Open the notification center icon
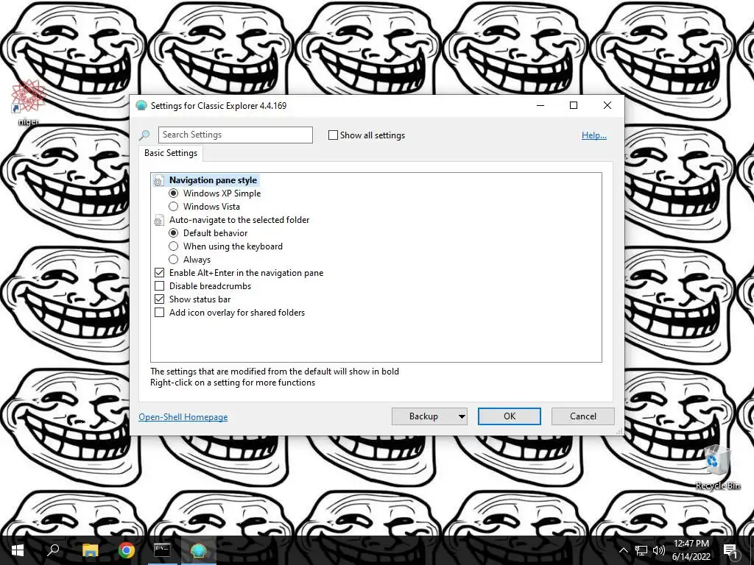This screenshot has width=754, height=565. tap(730, 551)
